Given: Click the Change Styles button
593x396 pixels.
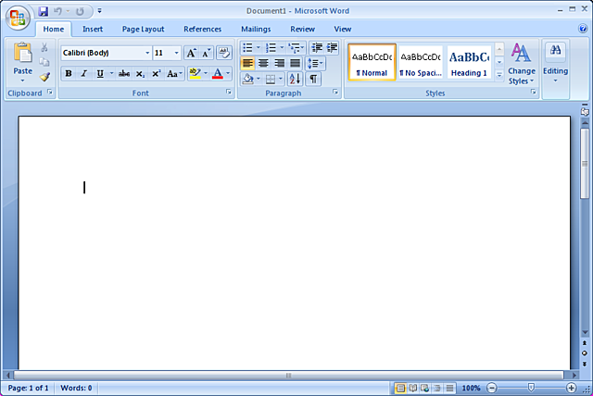Looking at the screenshot, I should tap(522, 64).
